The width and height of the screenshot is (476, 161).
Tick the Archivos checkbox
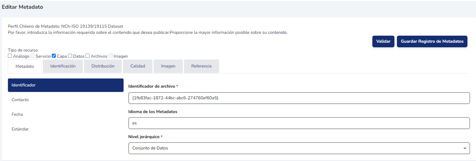point(88,56)
